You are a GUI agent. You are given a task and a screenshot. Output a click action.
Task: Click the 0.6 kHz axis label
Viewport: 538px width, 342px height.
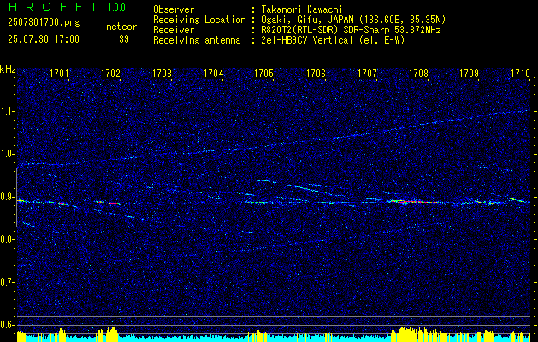pyautogui.click(x=8, y=325)
